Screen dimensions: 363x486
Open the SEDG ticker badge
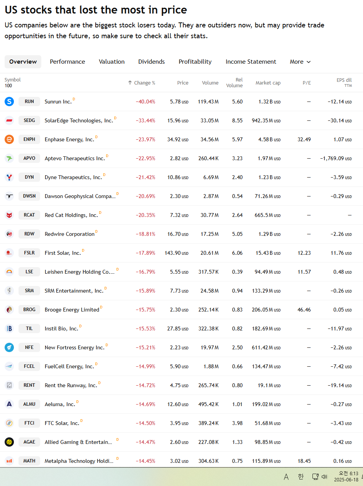29,120
